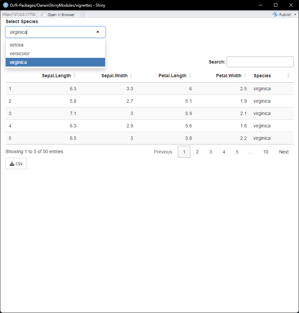
Task: Click the Publish icon
Action: click(x=275, y=14)
